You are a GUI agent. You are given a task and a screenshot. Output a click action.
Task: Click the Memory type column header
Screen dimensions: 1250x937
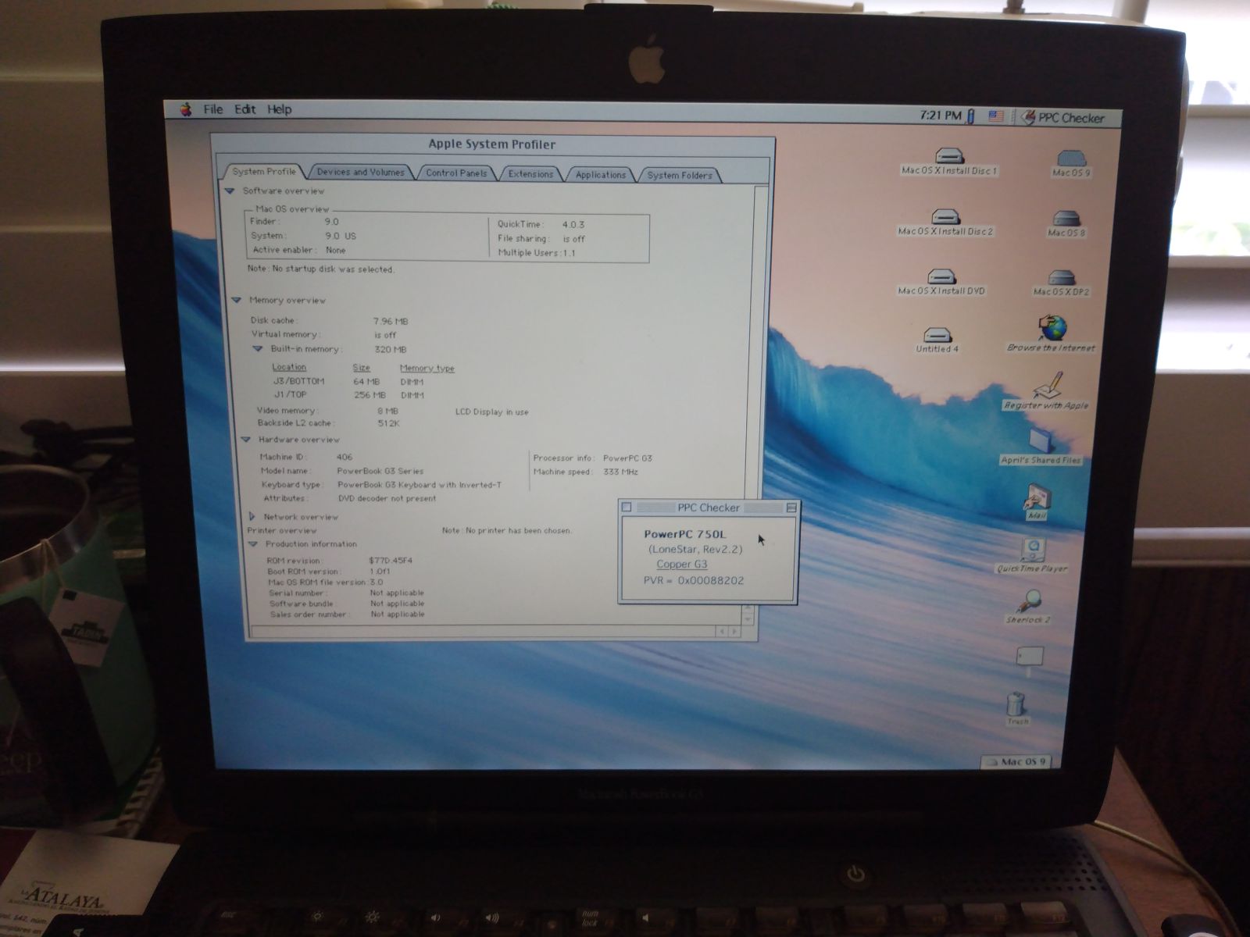pos(427,369)
